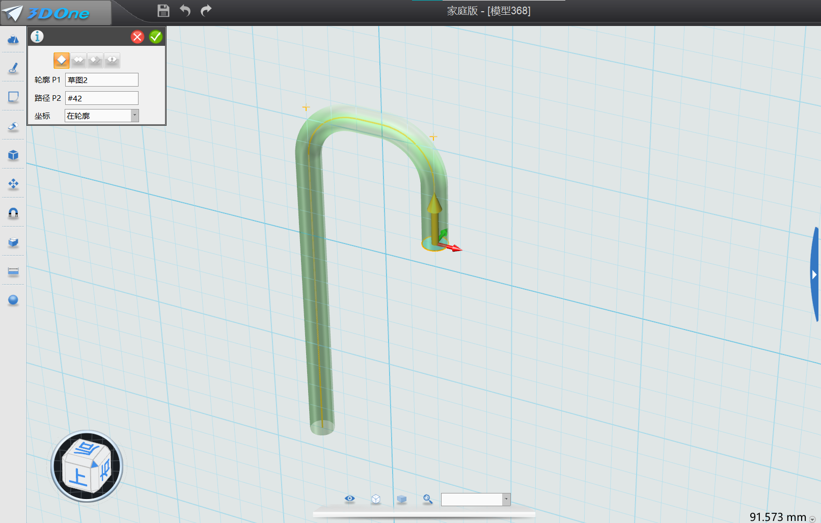The image size is (821, 523).
Task: Open the 3DOne main menu logo
Action: pyautogui.click(x=55, y=13)
